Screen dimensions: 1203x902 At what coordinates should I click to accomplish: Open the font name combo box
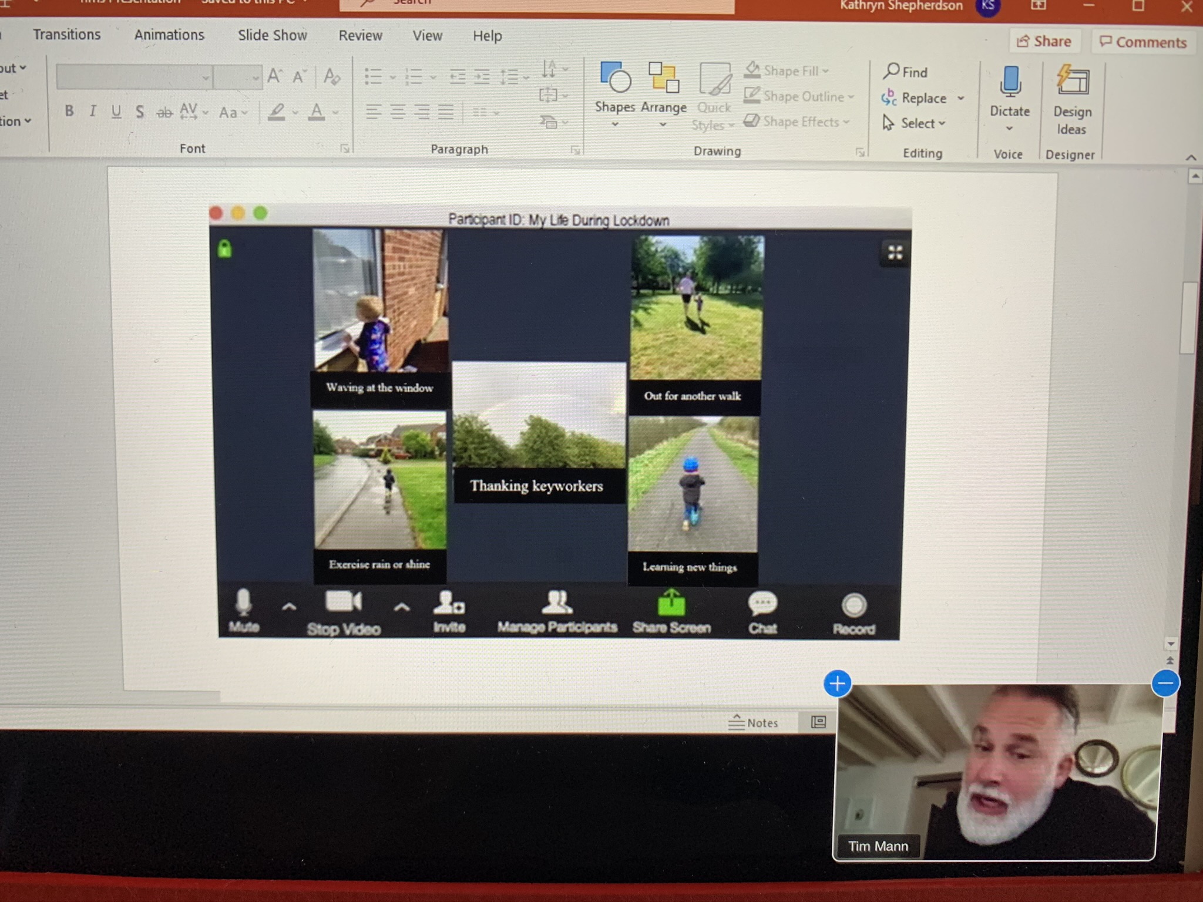pos(134,77)
